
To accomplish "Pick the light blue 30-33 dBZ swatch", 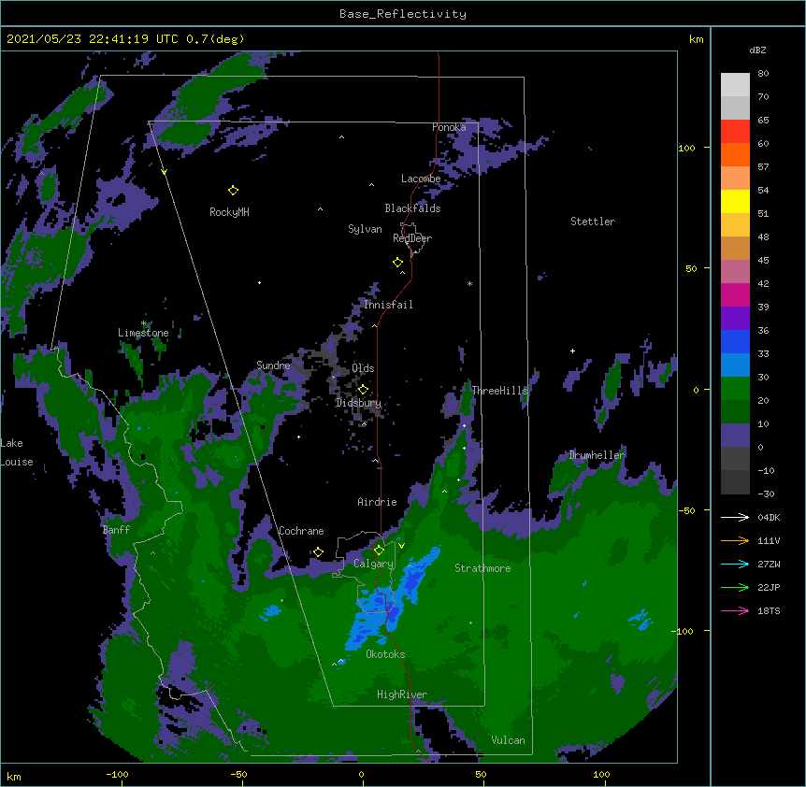I will coord(735,365).
